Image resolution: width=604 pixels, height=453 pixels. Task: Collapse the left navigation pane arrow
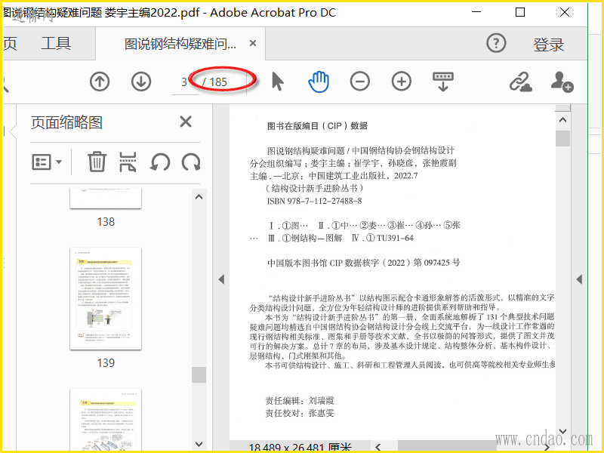221,279
